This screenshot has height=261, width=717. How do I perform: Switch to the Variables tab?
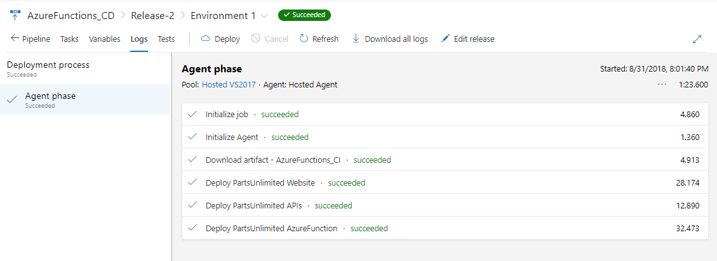pyautogui.click(x=104, y=39)
